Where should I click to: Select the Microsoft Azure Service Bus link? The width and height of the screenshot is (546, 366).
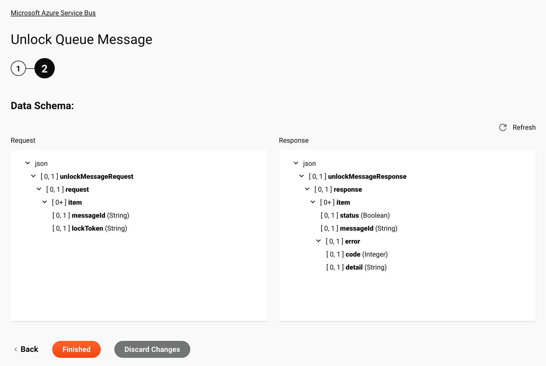[53, 13]
